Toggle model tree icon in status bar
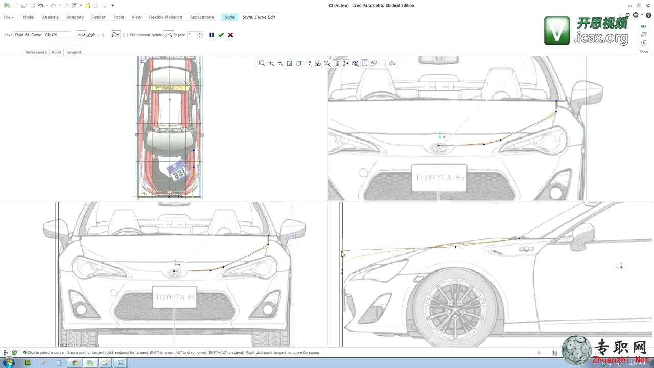This screenshot has width=654, height=368. (x=6, y=353)
